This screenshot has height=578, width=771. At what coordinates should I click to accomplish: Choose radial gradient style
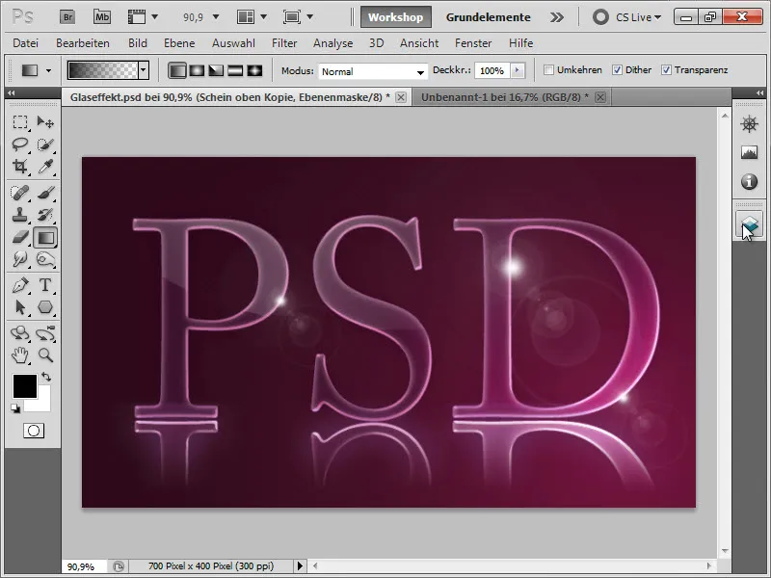pos(197,70)
